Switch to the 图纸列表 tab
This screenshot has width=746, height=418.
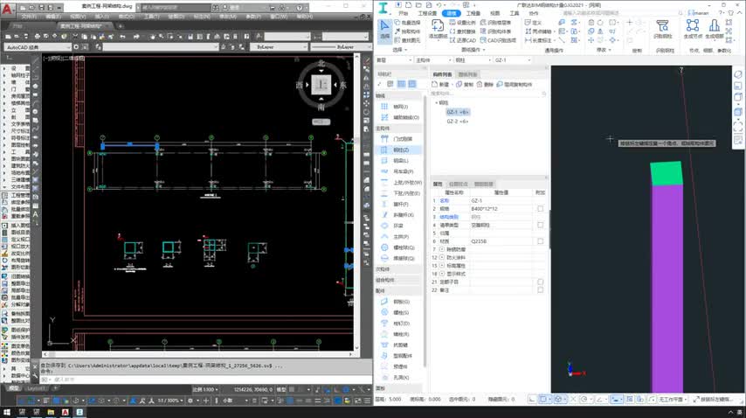tap(467, 75)
